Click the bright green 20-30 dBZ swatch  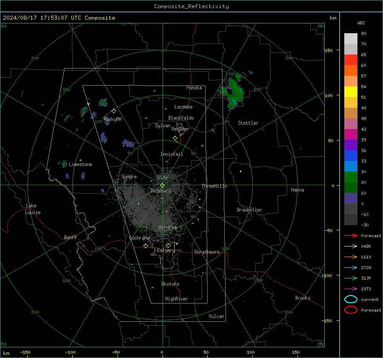coord(351,177)
